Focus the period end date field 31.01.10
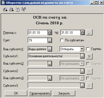 coord(70,33)
